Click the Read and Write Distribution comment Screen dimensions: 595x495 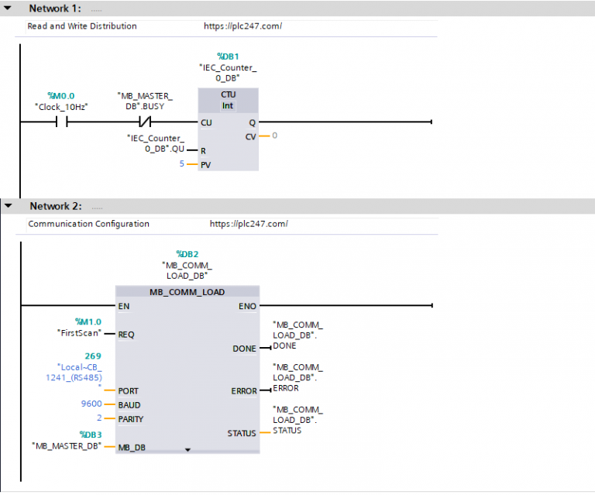[x=82, y=26]
